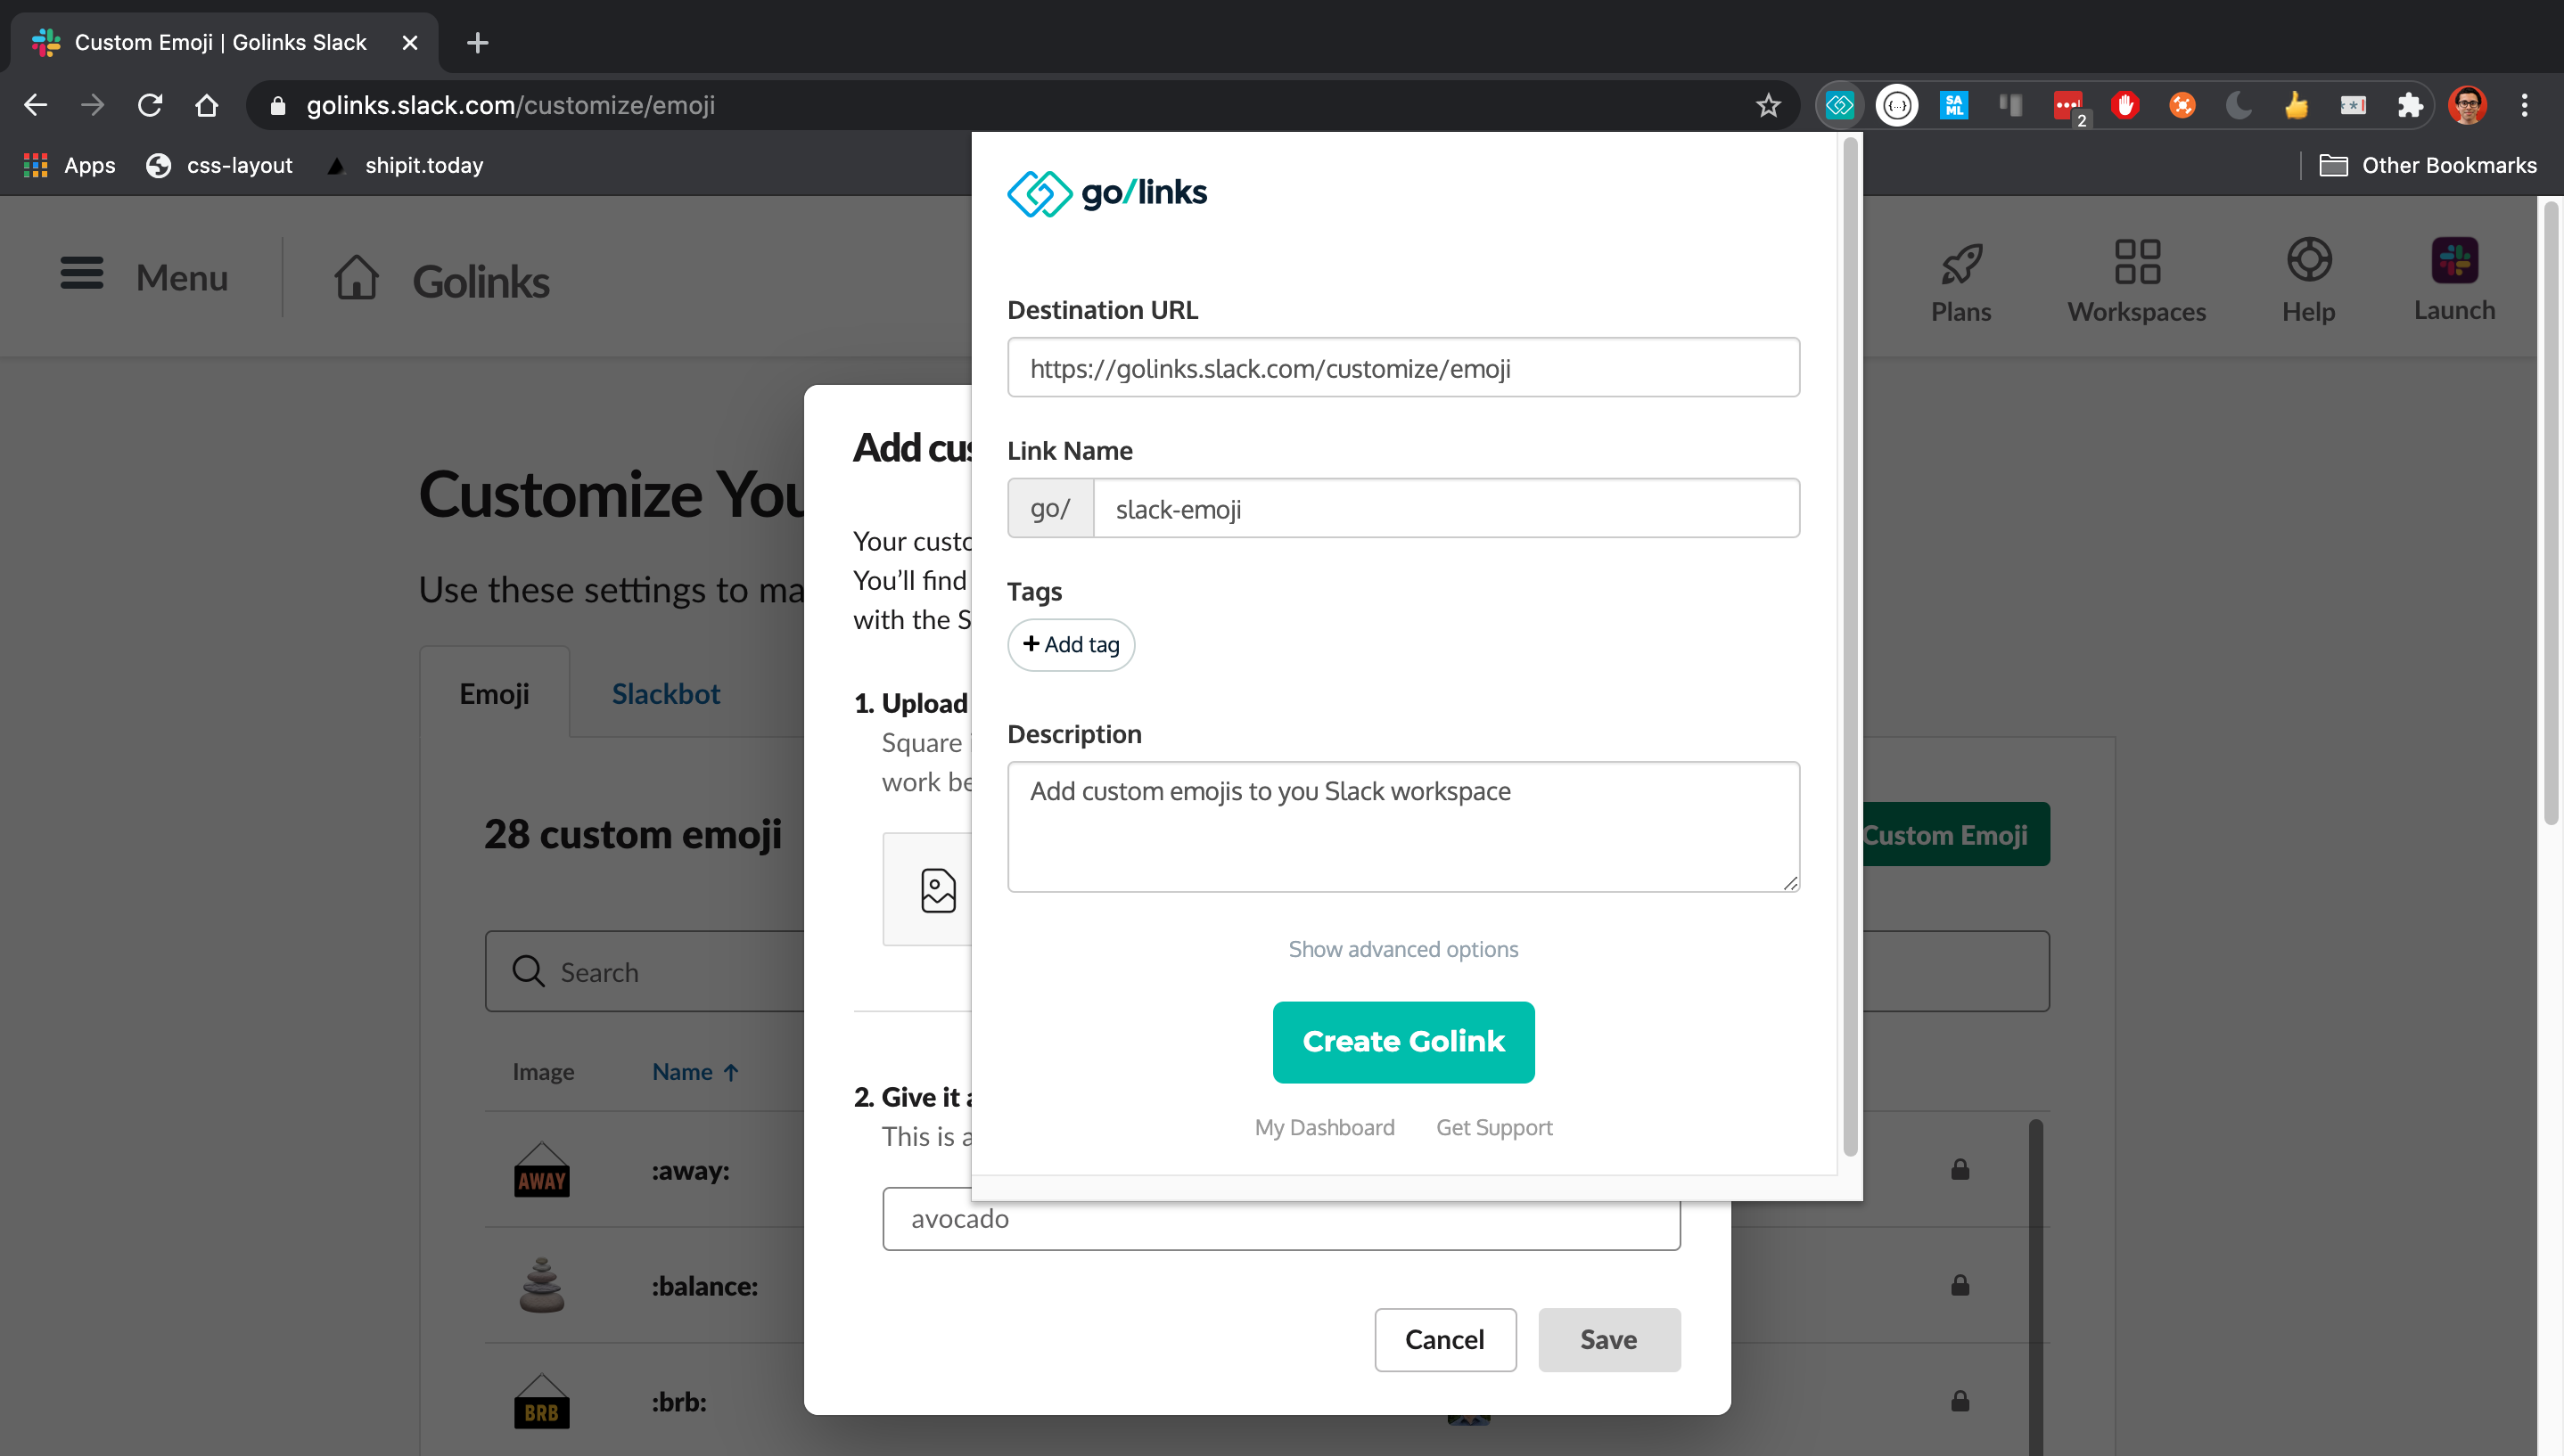Image resolution: width=2564 pixels, height=1456 pixels.
Task: Click Add tag button
Action: 1071,645
